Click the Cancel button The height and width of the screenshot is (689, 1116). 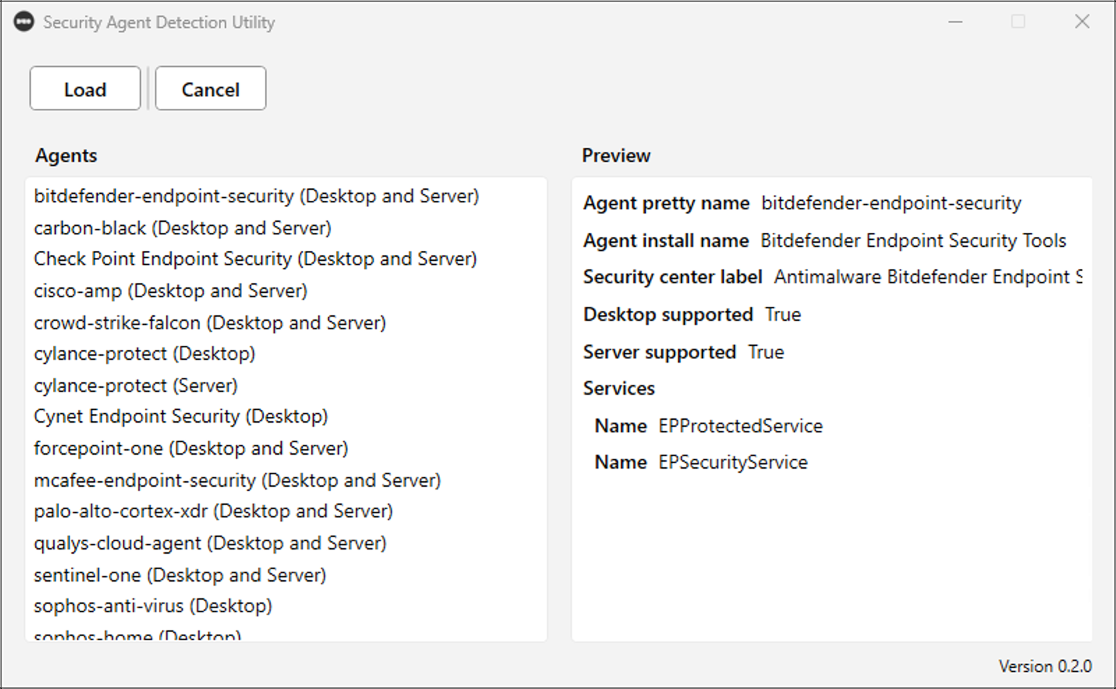coord(211,89)
